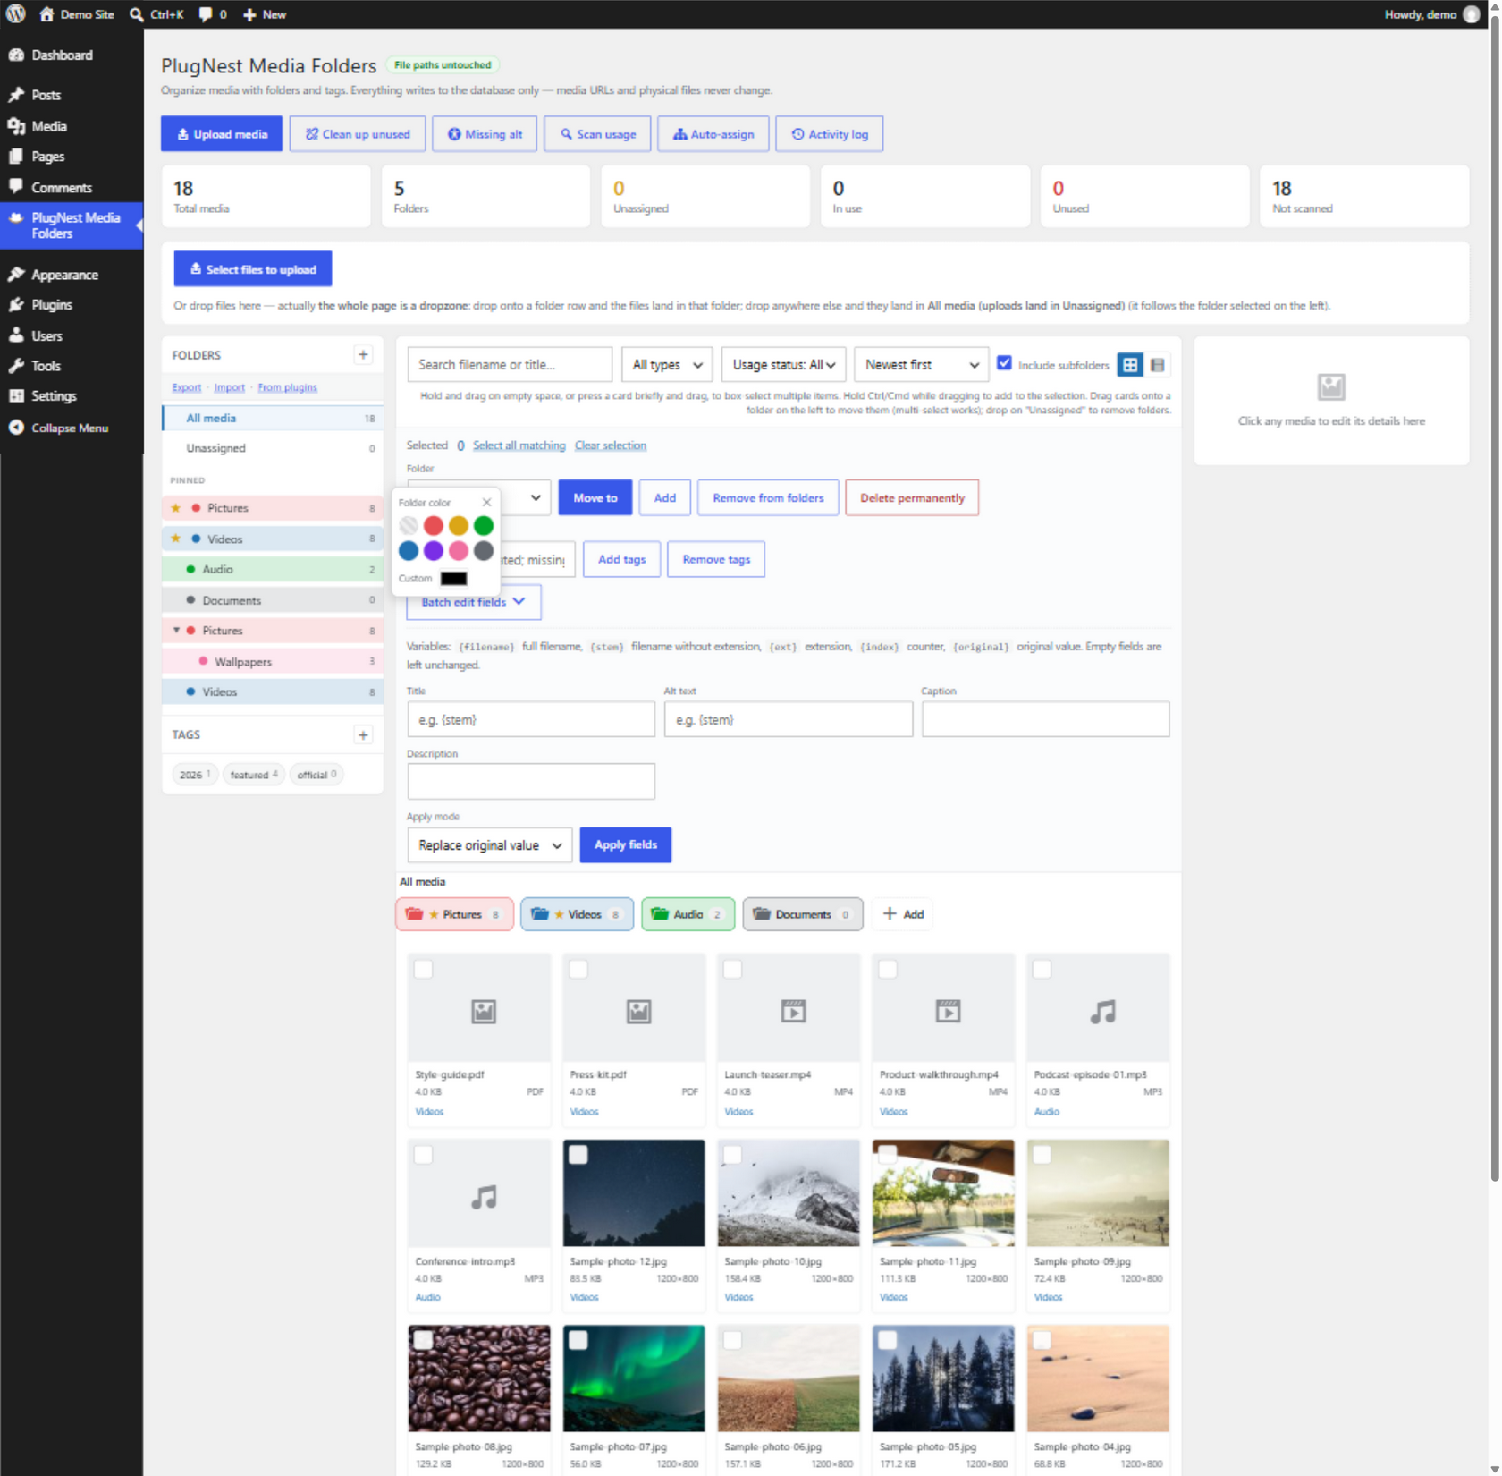The height and width of the screenshot is (1476, 1502).
Task: Open the Replace original value dropdown
Action: [490, 845]
